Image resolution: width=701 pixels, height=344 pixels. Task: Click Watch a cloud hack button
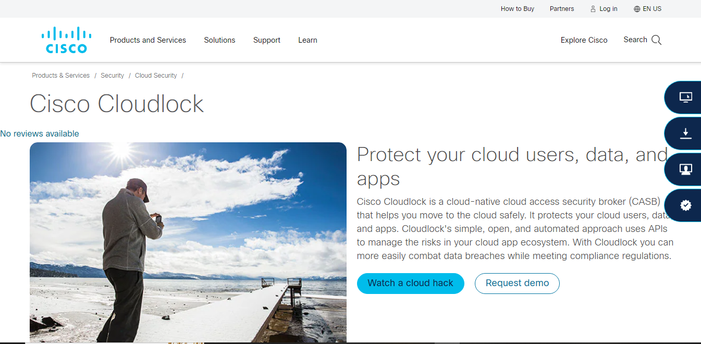[x=411, y=283]
